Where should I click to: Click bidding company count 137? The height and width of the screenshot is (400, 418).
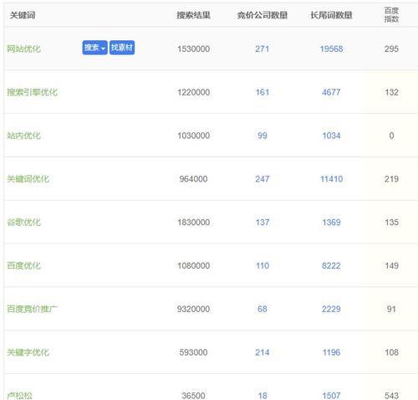tap(263, 223)
